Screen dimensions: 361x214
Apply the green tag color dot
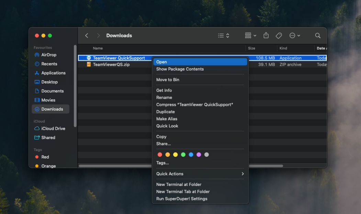coord(183,154)
